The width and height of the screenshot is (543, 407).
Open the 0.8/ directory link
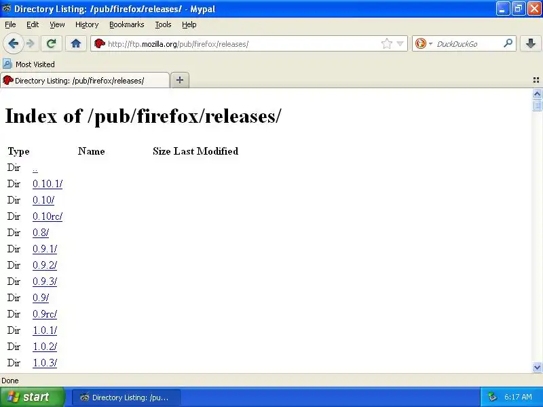coord(41,233)
